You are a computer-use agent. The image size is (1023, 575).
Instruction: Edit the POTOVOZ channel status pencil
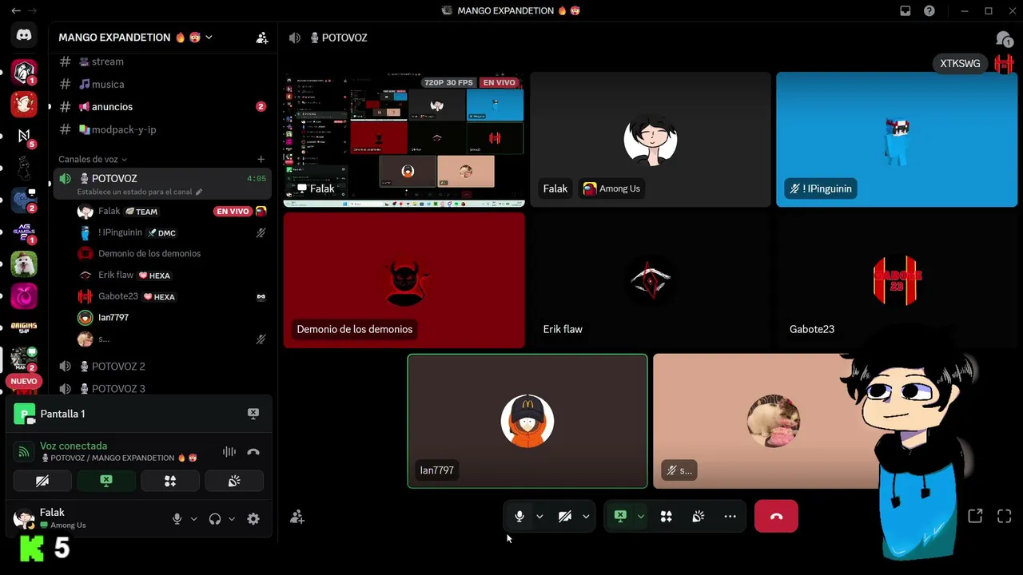[199, 192]
